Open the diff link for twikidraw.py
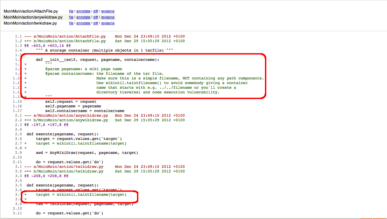 [95, 23]
